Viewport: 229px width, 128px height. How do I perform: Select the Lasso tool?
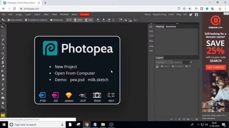coord(3,36)
